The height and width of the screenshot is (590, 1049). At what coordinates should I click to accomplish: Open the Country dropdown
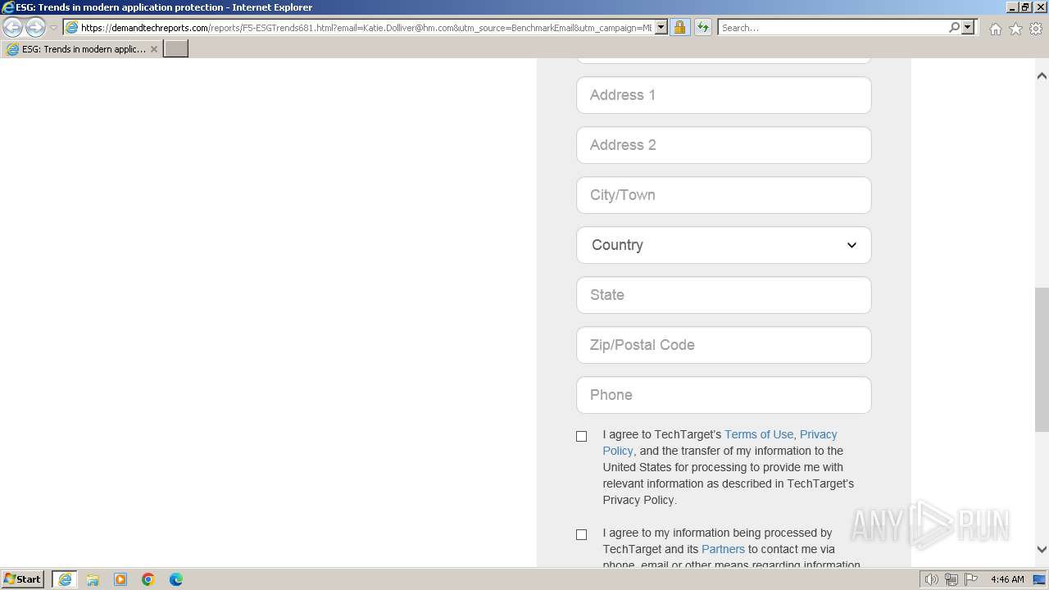(x=724, y=245)
